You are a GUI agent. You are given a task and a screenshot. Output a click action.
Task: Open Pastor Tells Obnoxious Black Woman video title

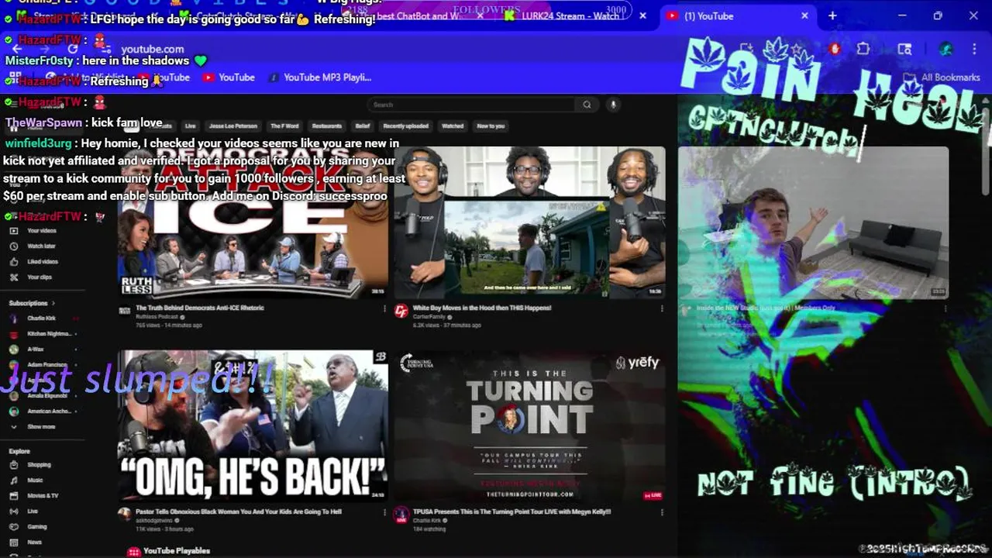point(239,511)
